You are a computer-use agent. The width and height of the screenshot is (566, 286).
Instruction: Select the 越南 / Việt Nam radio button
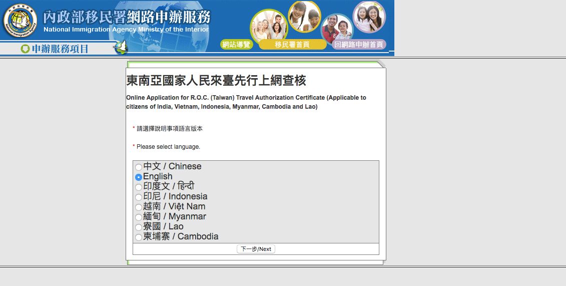(x=139, y=207)
